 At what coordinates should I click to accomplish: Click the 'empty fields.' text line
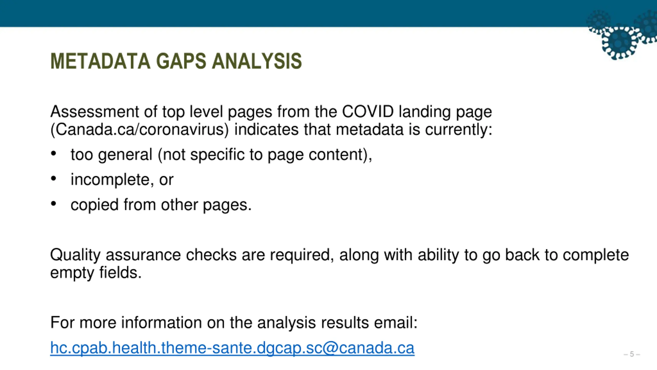point(96,273)
